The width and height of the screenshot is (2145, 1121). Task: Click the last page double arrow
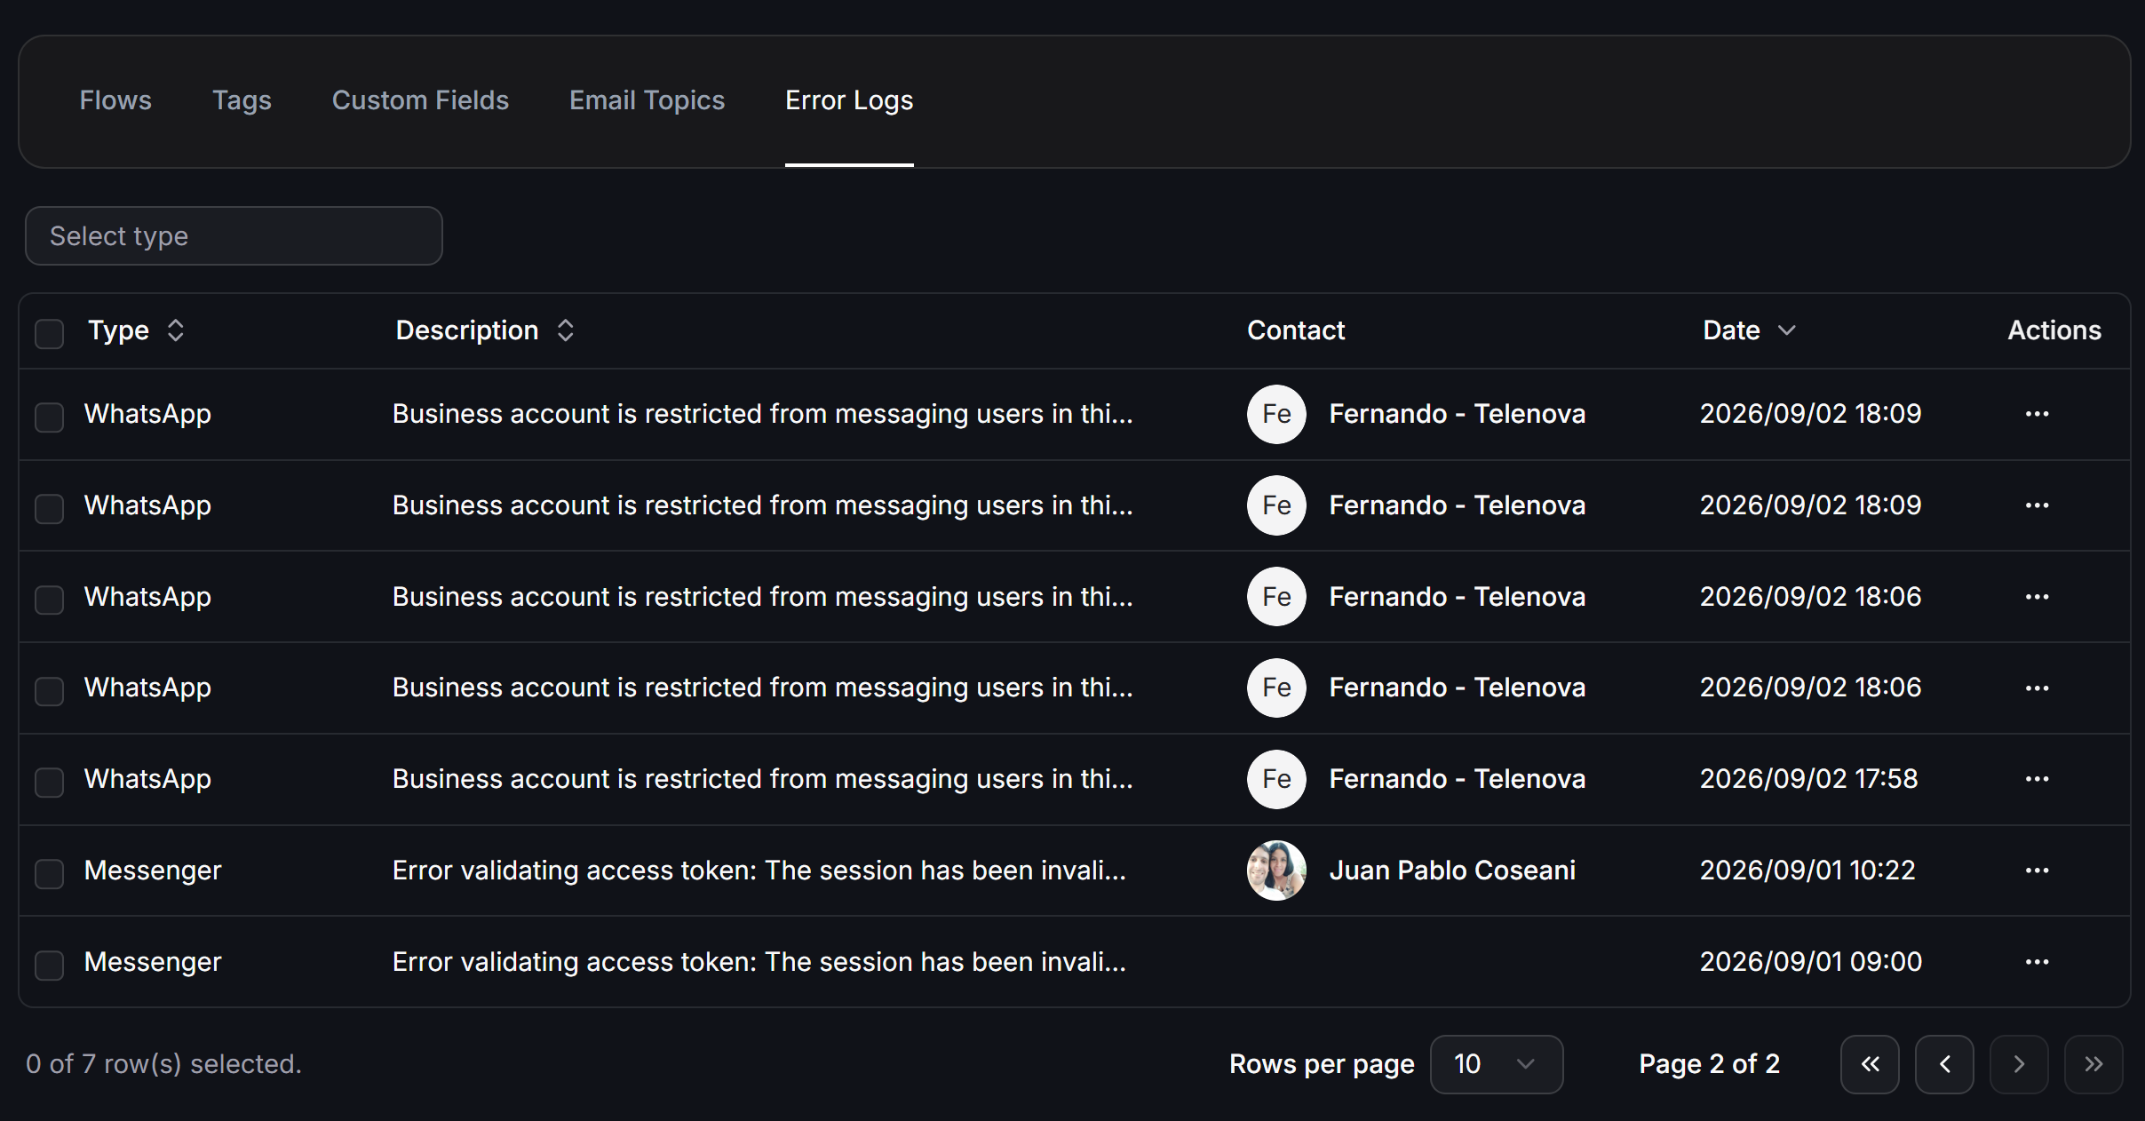[2093, 1064]
